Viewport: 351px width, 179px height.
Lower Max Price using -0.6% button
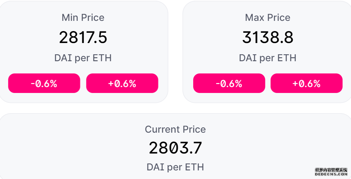(229, 83)
